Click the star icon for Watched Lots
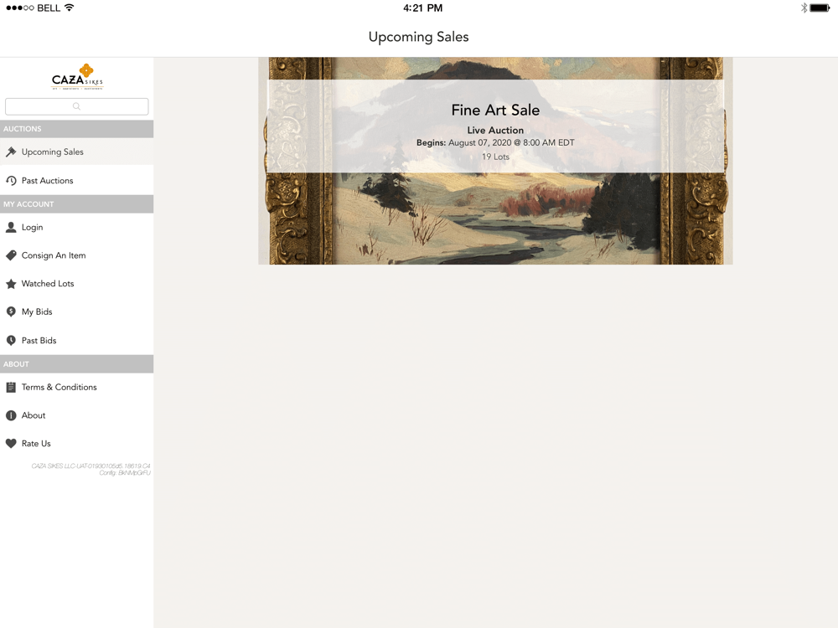The height and width of the screenshot is (628, 838). [11, 284]
